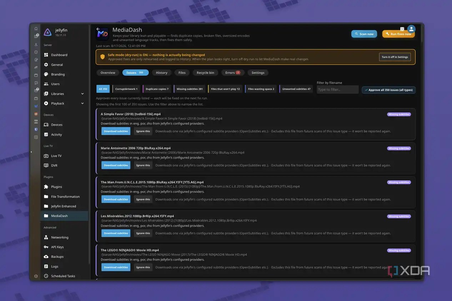452x301 pixels.
Task: Filter by Unwanted subtitles 47 chip
Action: [x=296, y=89]
